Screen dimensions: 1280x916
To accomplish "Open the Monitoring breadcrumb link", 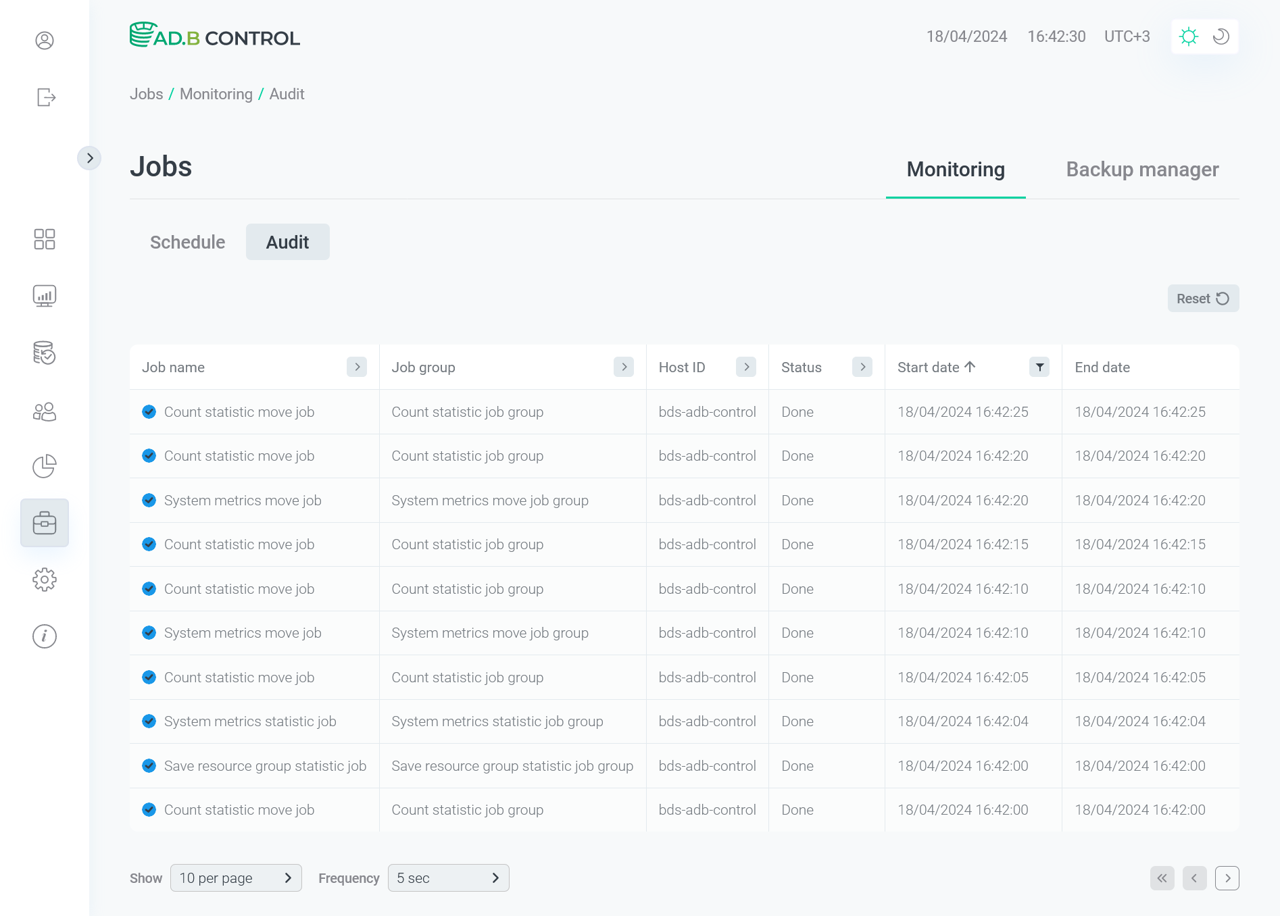I will [216, 94].
